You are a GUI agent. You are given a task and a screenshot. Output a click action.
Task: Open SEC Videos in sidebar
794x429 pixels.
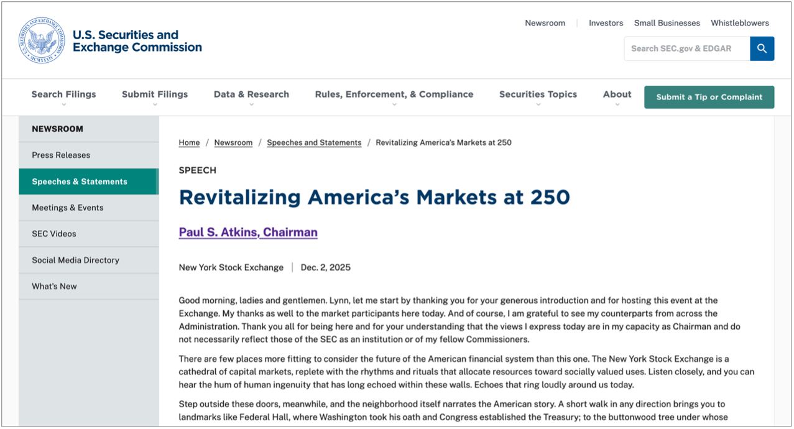point(54,234)
